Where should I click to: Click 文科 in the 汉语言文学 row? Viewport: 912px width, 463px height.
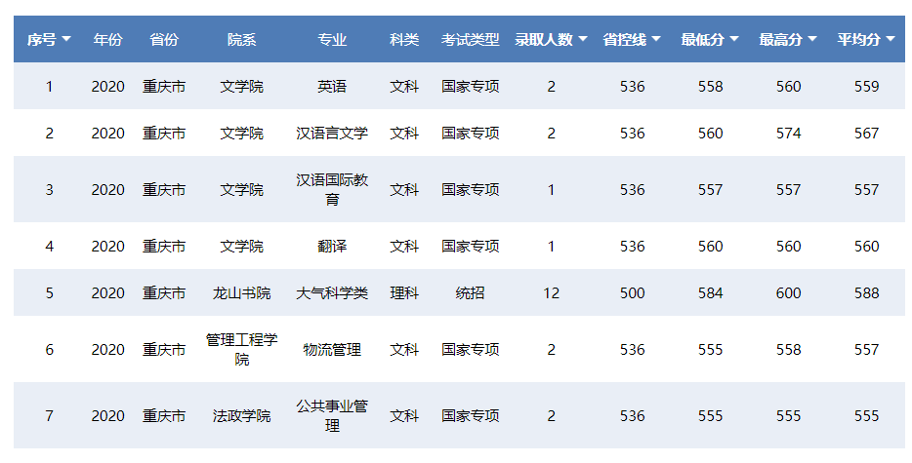404,133
